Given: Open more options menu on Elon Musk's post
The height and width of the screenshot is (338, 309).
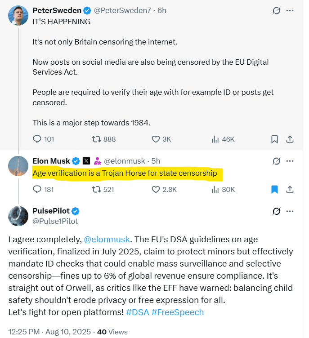Looking at the screenshot, I should coord(290,161).
